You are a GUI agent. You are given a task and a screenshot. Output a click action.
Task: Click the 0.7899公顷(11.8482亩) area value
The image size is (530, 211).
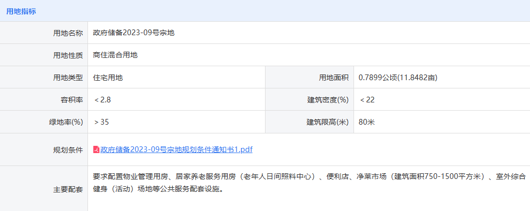(399, 78)
